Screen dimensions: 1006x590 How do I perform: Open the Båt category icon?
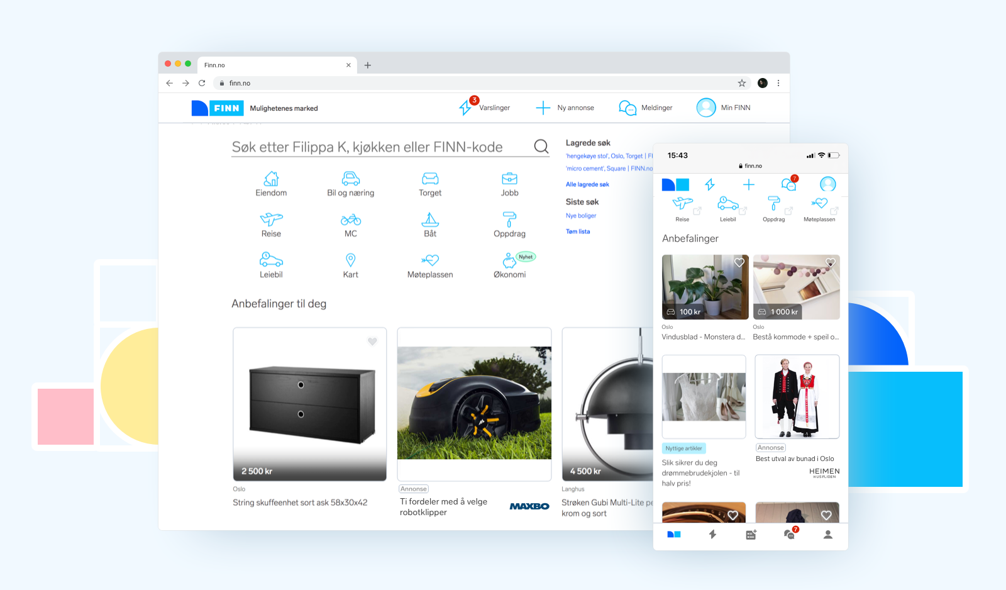point(430,220)
